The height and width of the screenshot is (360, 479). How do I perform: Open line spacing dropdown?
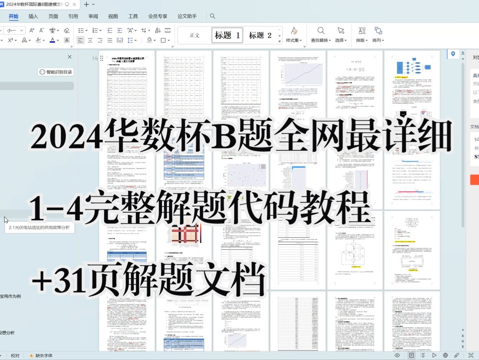tap(135, 40)
